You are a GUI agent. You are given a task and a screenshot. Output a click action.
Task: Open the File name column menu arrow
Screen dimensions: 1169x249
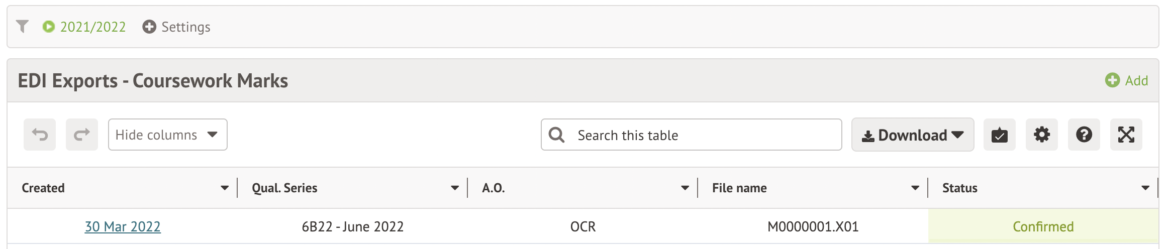[915, 188]
